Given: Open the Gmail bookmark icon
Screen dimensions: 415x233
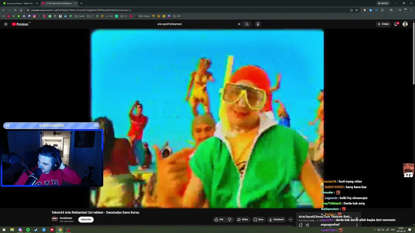Looking at the screenshot, I should point(4,16).
